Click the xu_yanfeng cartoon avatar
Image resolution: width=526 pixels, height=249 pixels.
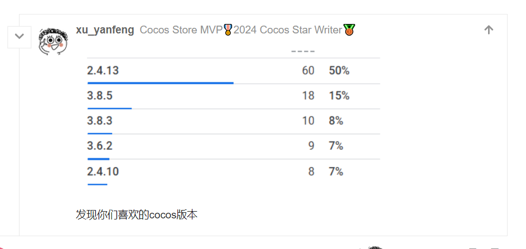coord(51,40)
